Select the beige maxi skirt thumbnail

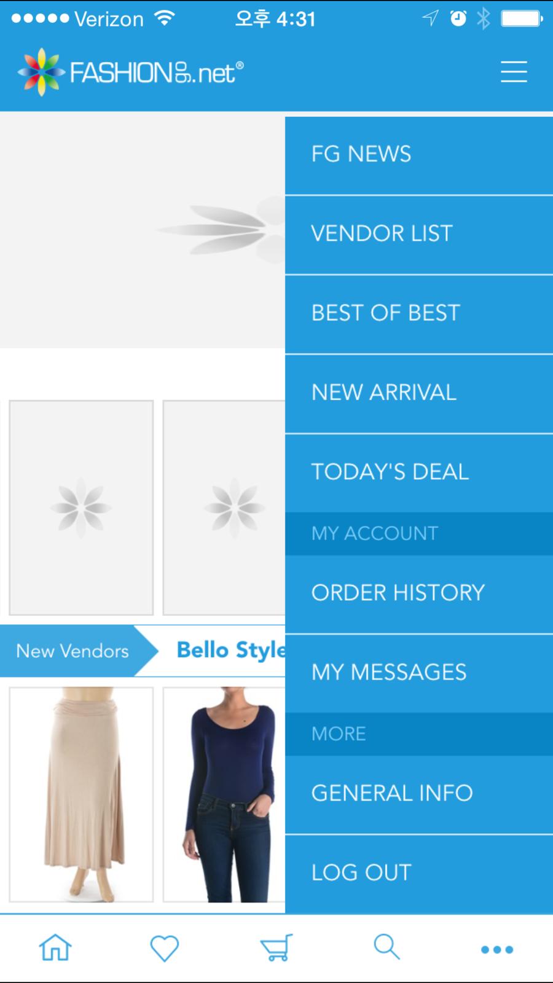[81, 794]
